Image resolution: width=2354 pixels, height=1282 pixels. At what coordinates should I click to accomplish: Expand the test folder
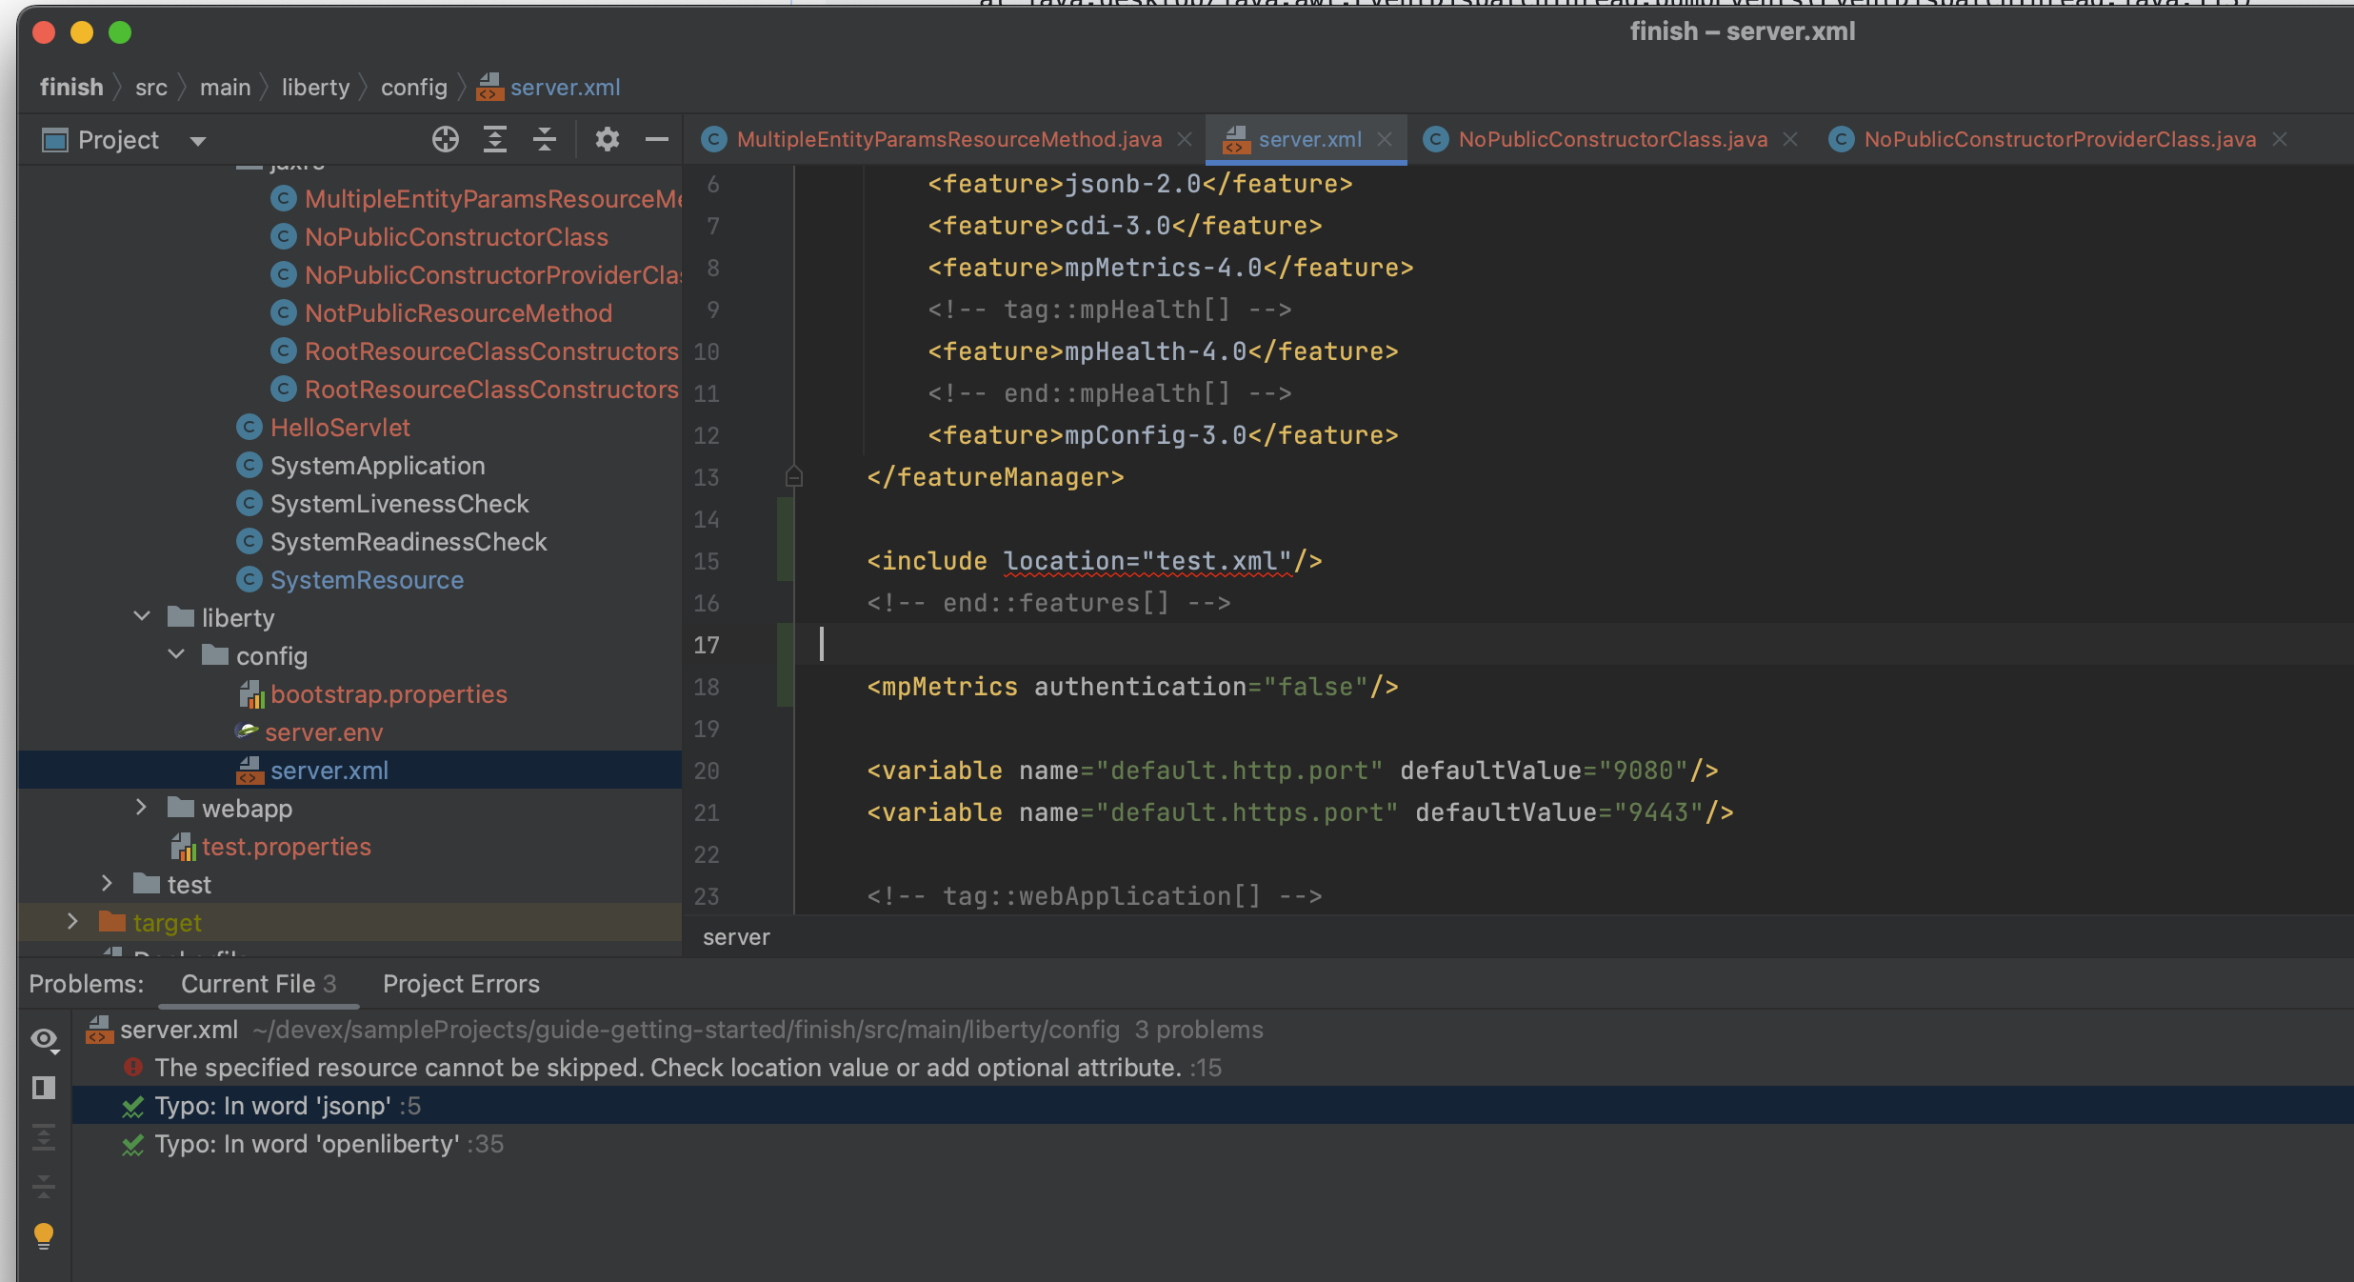click(108, 883)
